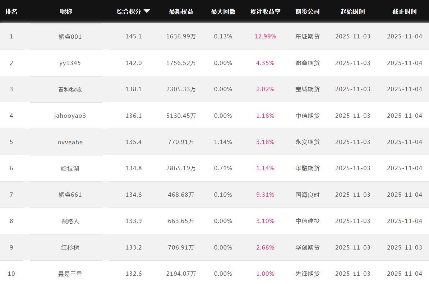
Task: Open the jahooyao3 trader entry
Action: (x=70, y=116)
